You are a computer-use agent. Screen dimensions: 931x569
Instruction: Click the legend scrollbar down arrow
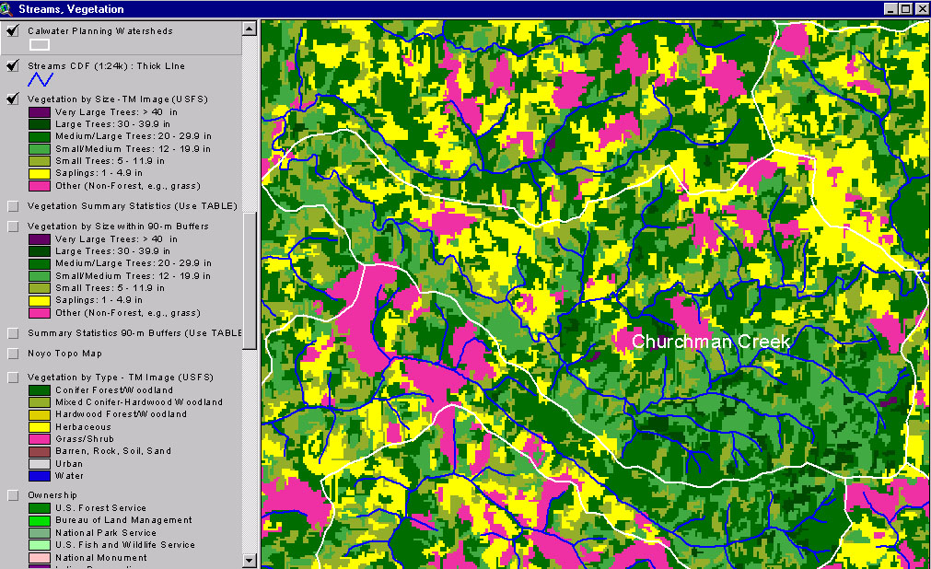coord(250,560)
